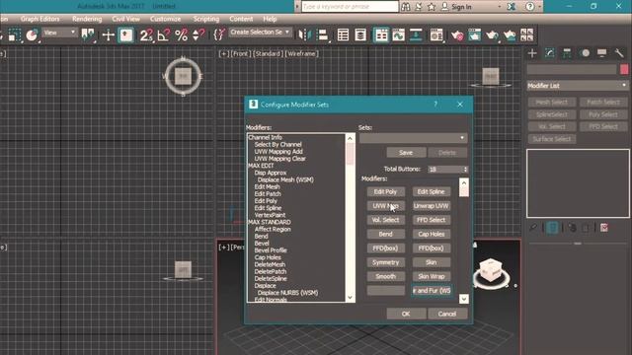Click the Skin Wrap modifier button

(x=432, y=276)
